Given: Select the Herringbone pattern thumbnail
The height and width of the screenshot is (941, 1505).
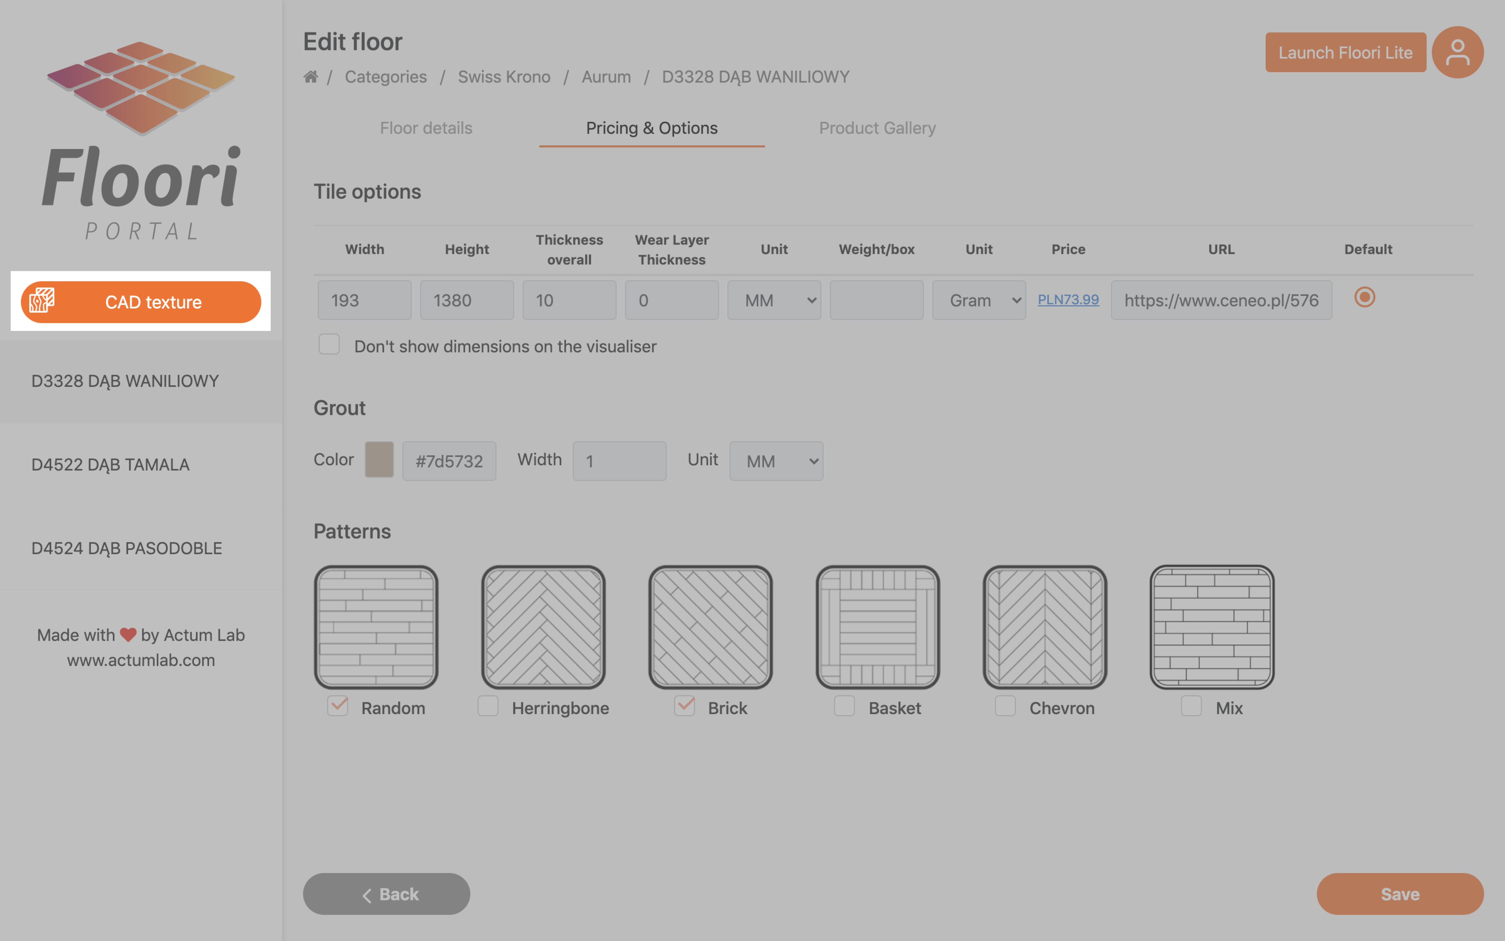Looking at the screenshot, I should click(x=543, y=627).
